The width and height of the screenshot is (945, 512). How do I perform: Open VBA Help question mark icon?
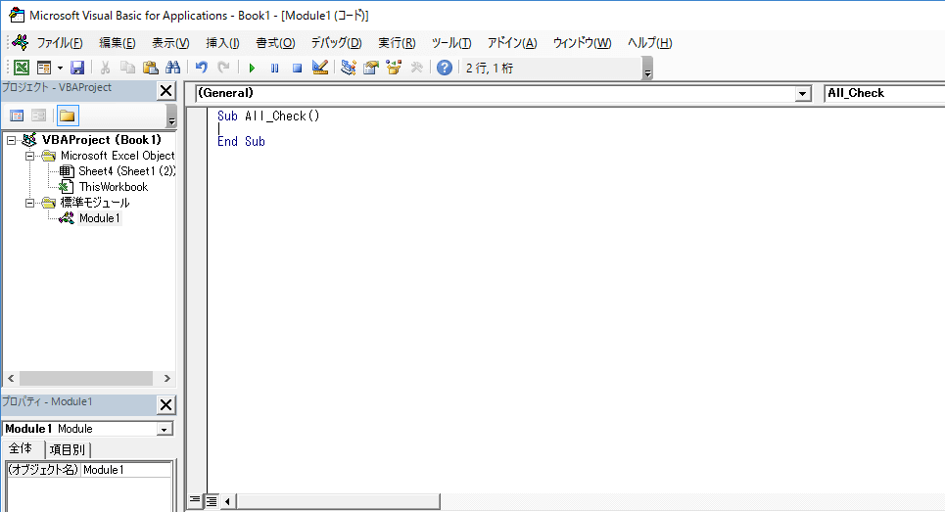(445, 68)
